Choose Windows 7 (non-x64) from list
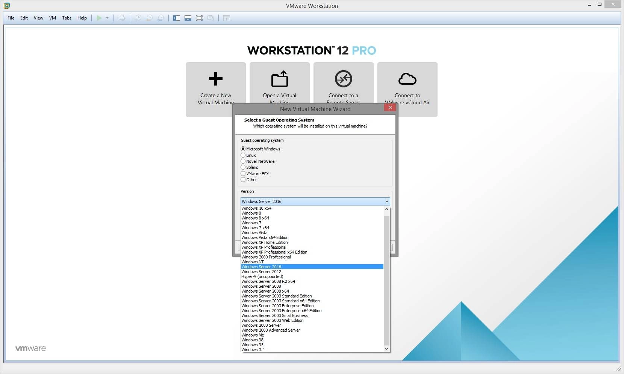The image size is (624, 374). 312,223
